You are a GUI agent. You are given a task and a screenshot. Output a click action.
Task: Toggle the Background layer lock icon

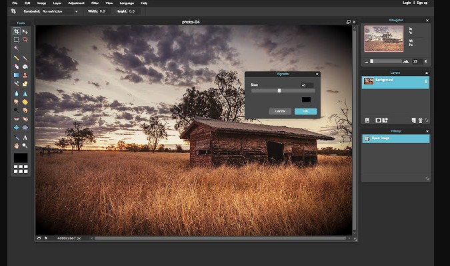426,82
